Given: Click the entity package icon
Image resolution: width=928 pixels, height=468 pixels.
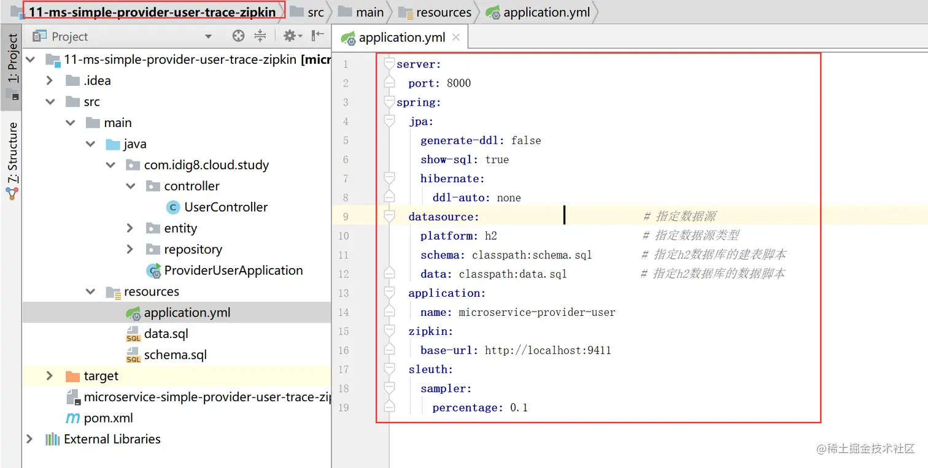Looking at the screenshot, I should [153, 228].
